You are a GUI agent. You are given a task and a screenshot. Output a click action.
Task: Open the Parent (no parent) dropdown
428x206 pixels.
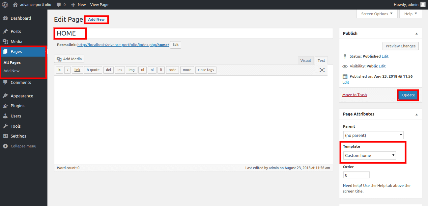click(x=373, y=135)
